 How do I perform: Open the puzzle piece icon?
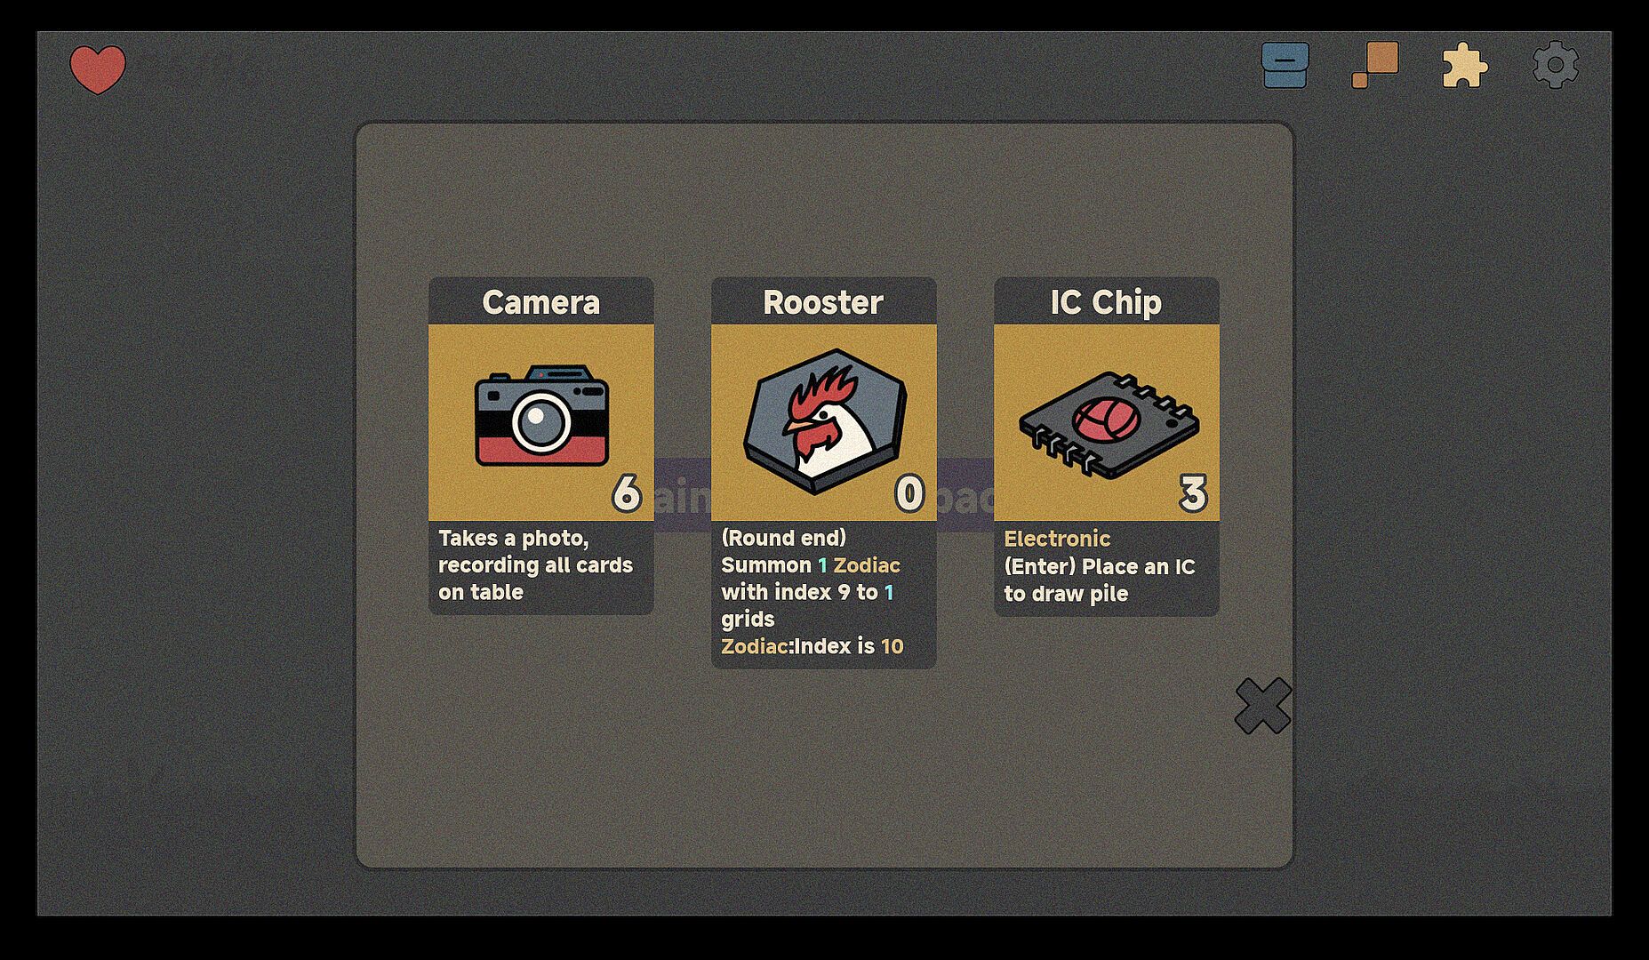click(1464, 66)
